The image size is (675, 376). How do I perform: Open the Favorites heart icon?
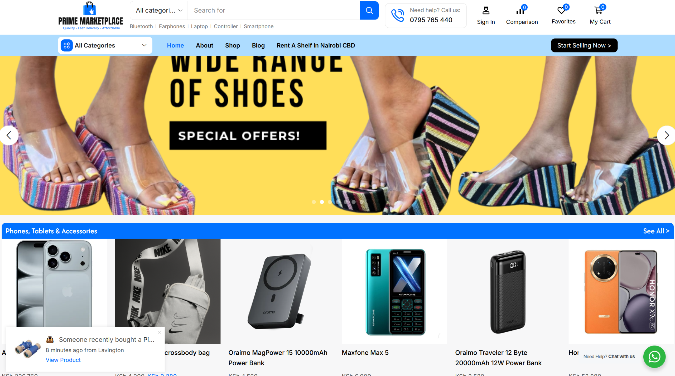(x=561, y=11)
